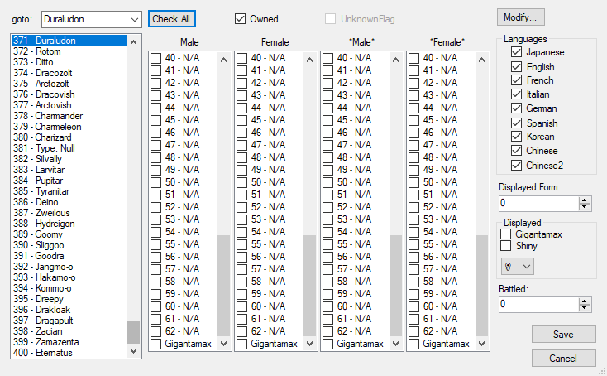Screen dimensions: 607x376
Task: Select 372 - Rotom in species list
Action: (69, 51)
